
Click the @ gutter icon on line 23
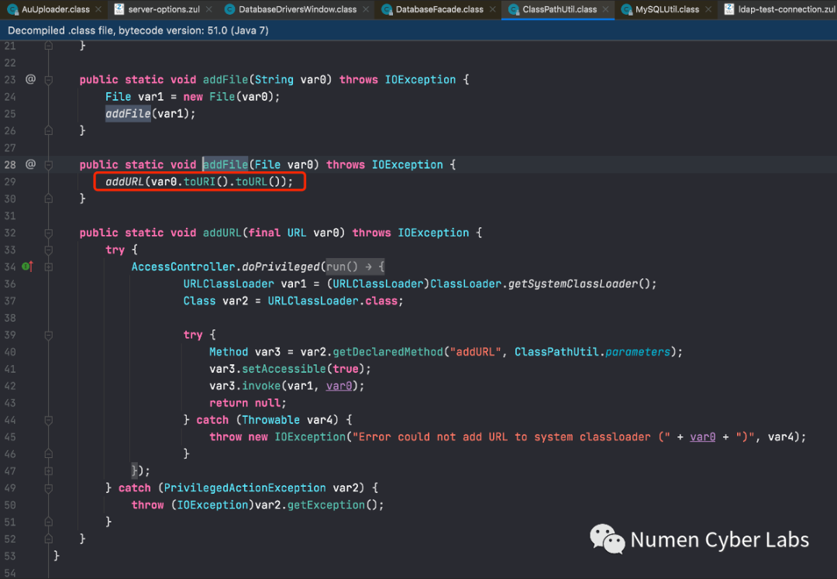(31, 79)
